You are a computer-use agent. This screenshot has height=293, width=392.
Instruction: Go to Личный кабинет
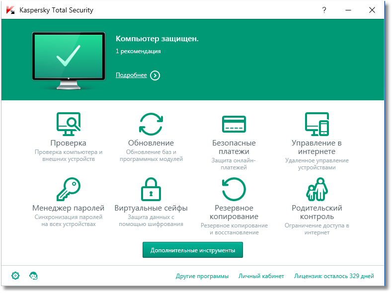point(261,276)
